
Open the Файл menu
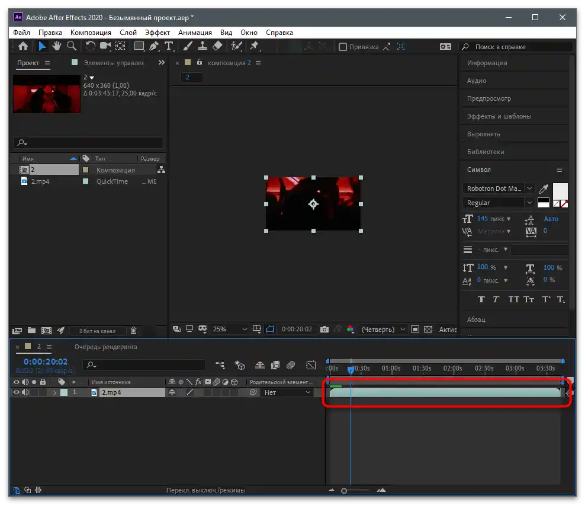[22, 33]
